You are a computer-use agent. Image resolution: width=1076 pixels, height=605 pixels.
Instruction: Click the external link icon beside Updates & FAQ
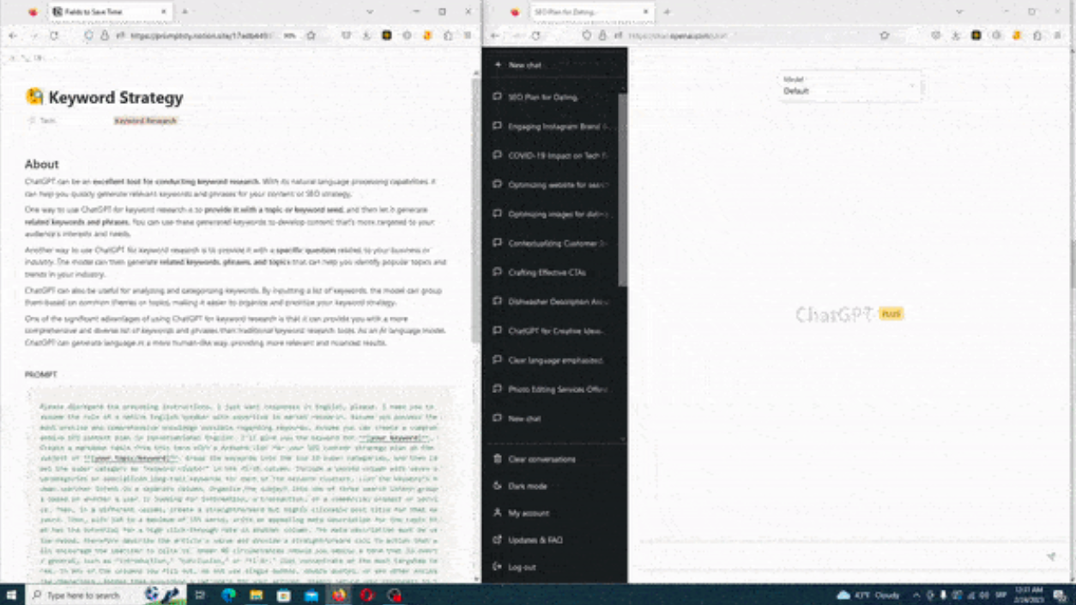pyautogui.click(x=497, y=540)
